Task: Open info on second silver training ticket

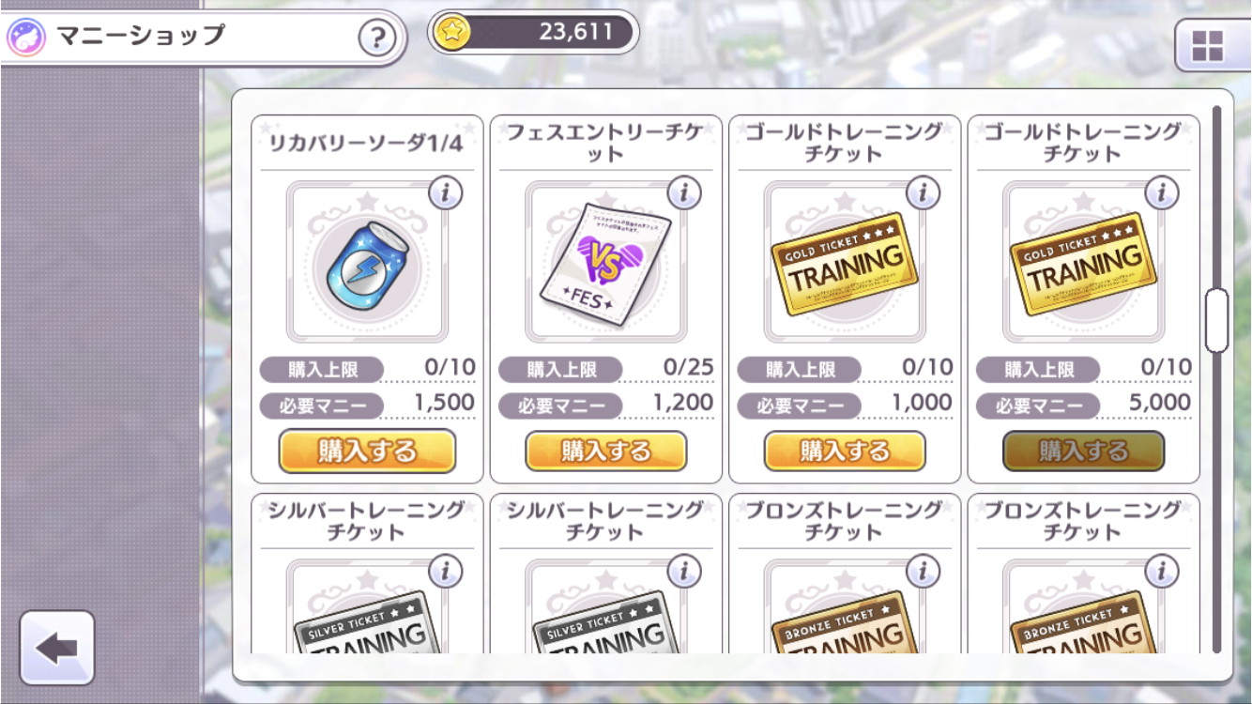Action: 684,571
